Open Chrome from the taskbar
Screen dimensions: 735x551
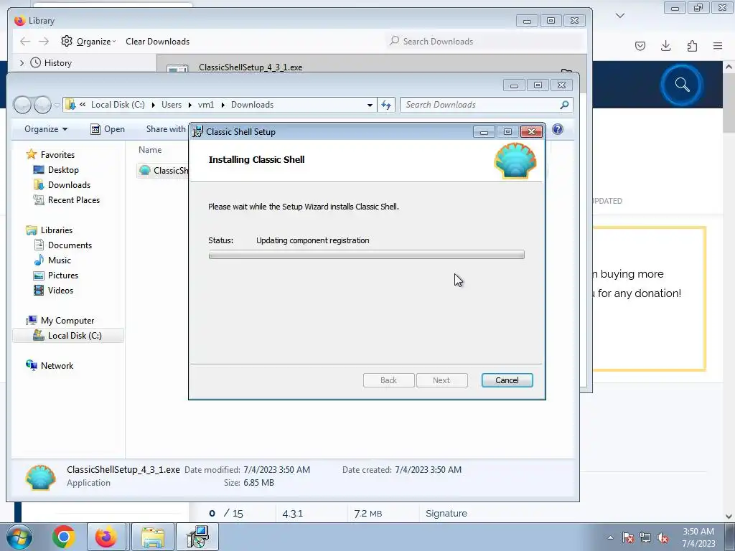point(64,537)
